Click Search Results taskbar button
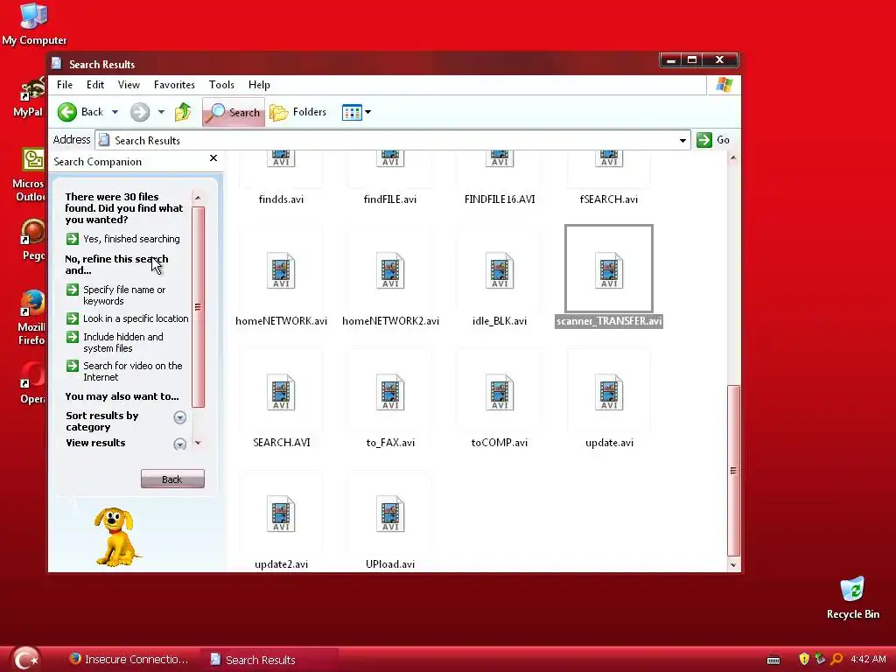 coord(269,660)
